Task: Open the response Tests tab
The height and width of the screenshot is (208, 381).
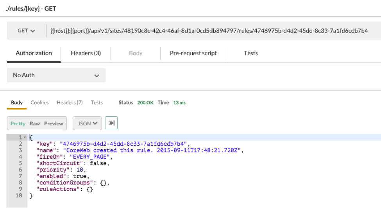Action: (97, 103)
